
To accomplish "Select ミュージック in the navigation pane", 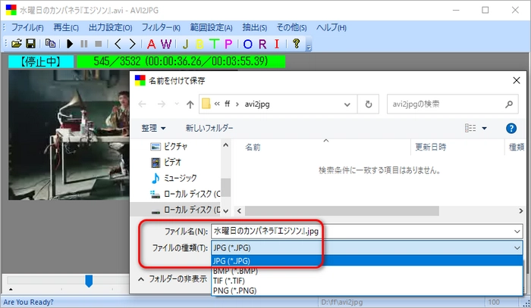I will tap(180, 179).
